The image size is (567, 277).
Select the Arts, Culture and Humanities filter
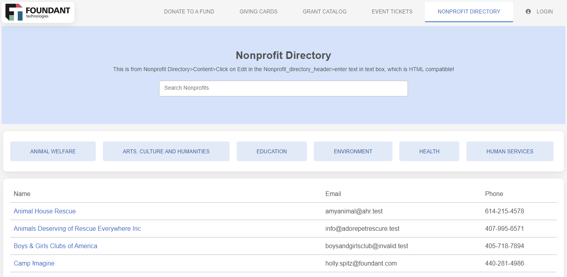click(166, 151)
